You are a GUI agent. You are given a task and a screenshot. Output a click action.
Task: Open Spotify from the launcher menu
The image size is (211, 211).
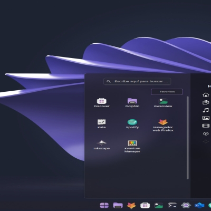pyautogui.click(x=132, y=124)
